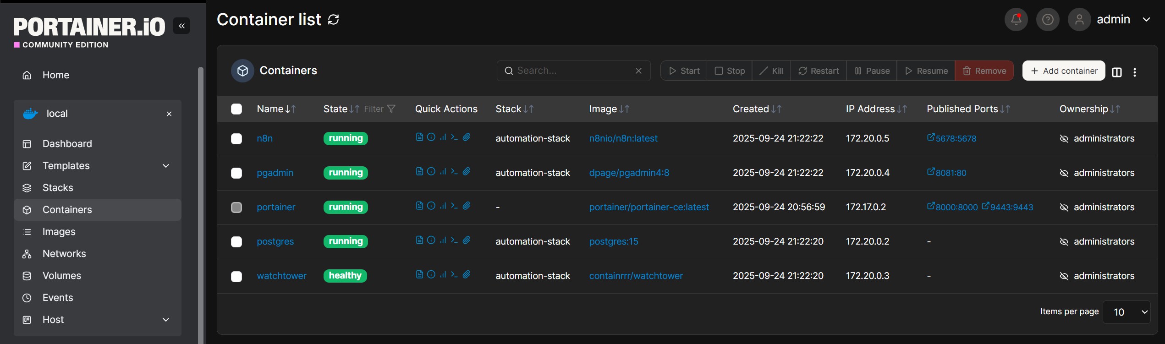Open the State column filter

pos(379,109)
